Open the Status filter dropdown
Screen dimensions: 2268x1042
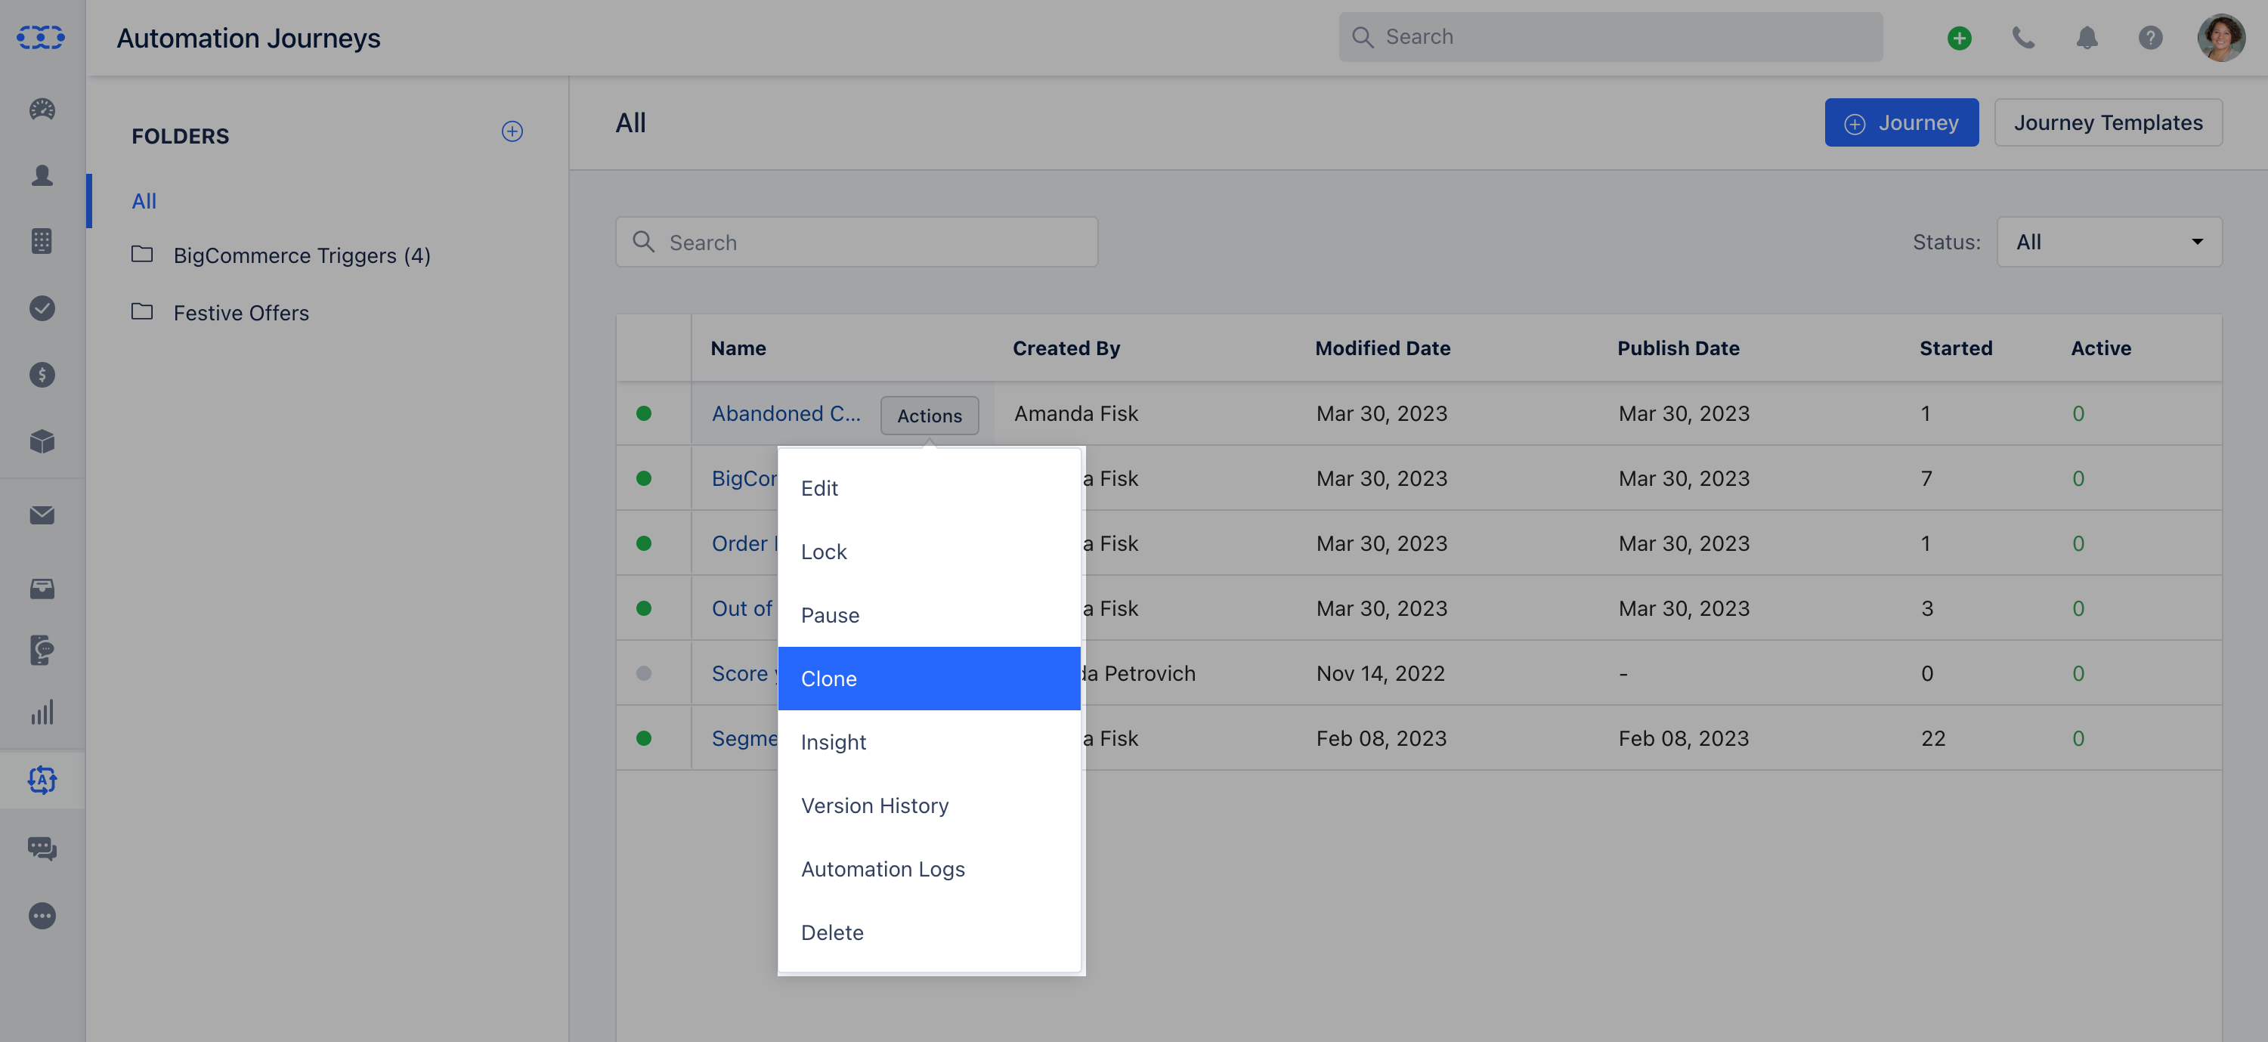2109,242
